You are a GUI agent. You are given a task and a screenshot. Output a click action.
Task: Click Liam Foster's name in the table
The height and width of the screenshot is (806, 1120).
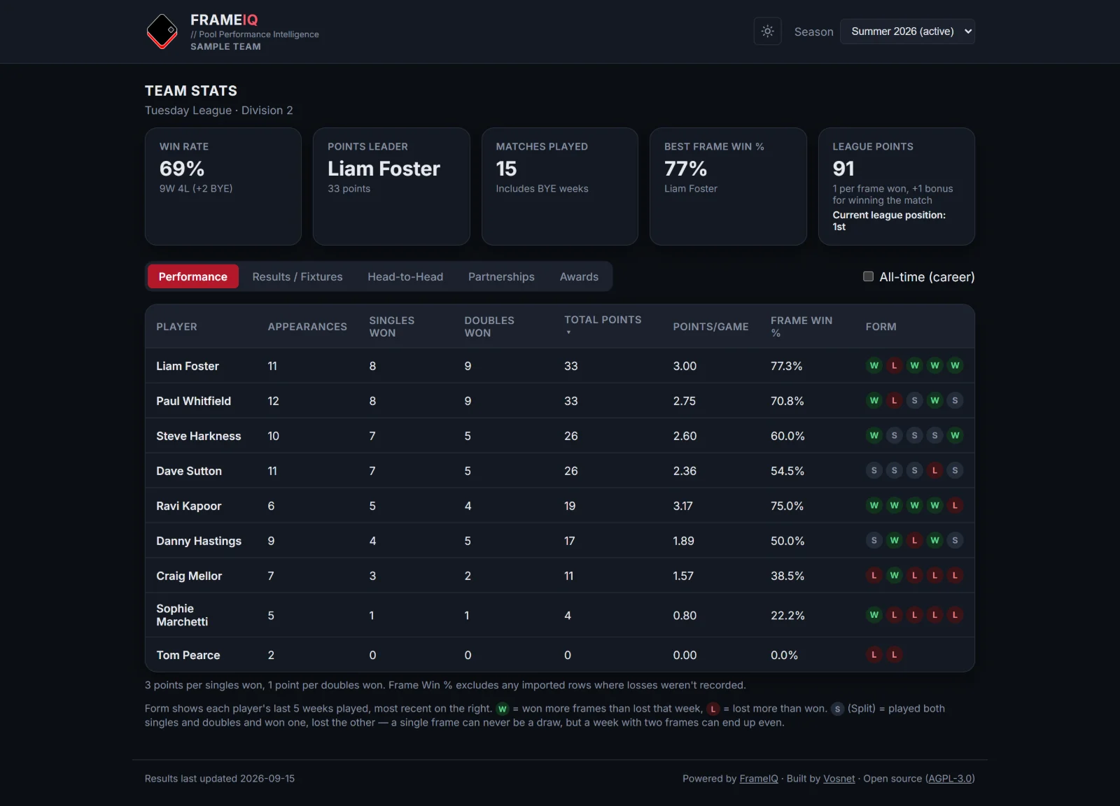(x=188, y=366)
